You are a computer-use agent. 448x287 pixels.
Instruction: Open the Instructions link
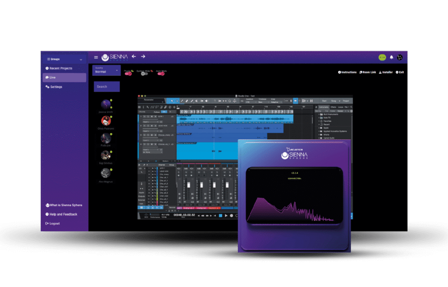(347, 72)
